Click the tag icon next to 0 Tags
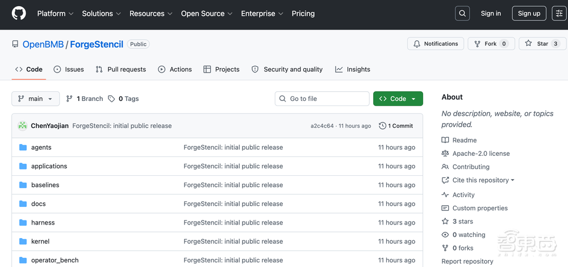 click(111, 99)
